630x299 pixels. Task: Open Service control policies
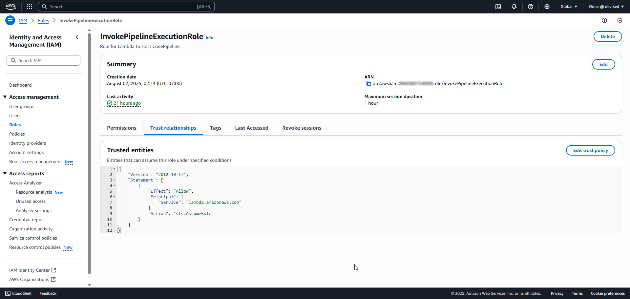pos(33,238)
